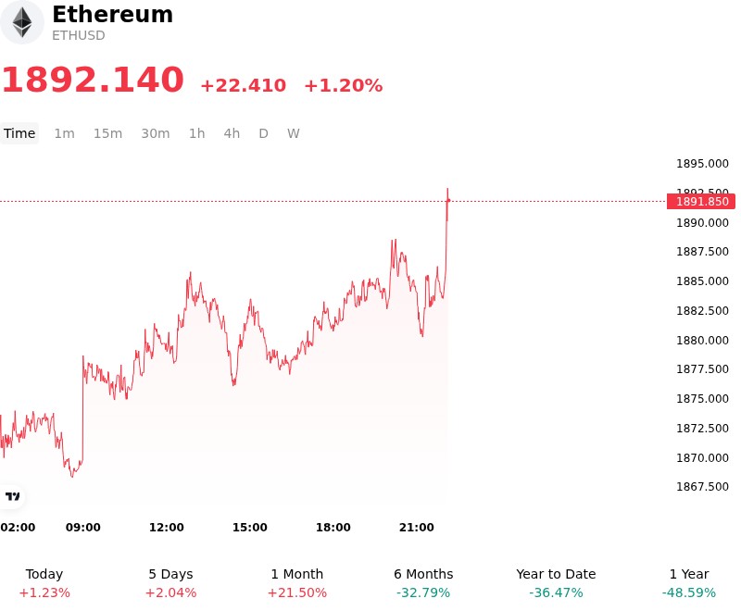The height and width of the screenshot is (611, 741).
Task: Open the TradingView logo badge
Action: pyautogui.click(x=12, y=496)
